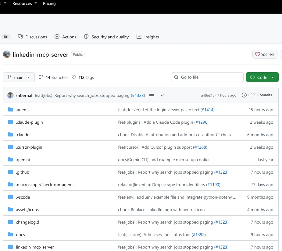The height and width of the screenshot is (251, 282).
Task: Click the shbernal author avatar
Action: 10,95
